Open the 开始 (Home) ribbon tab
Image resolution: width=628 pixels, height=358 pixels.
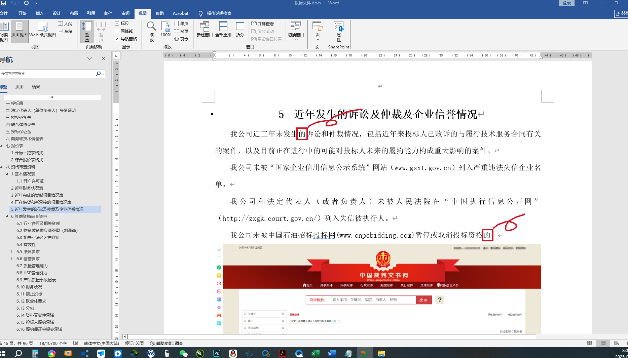pyautogui.click(x=23, y=13)
